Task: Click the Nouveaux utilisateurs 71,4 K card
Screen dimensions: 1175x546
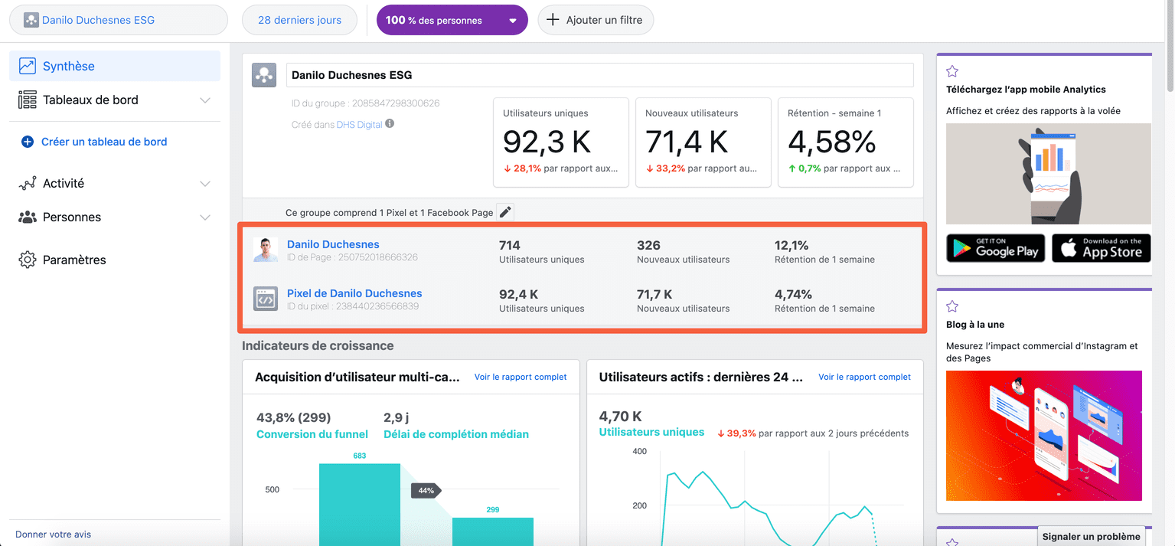Action: click(703, 142)
